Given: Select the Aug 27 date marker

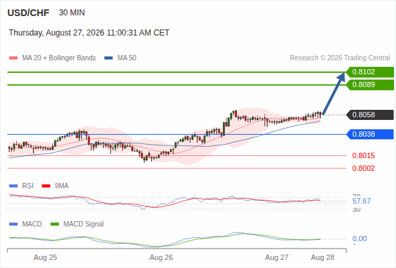Looking at the screenshot, I should click(x=277, y=257).
